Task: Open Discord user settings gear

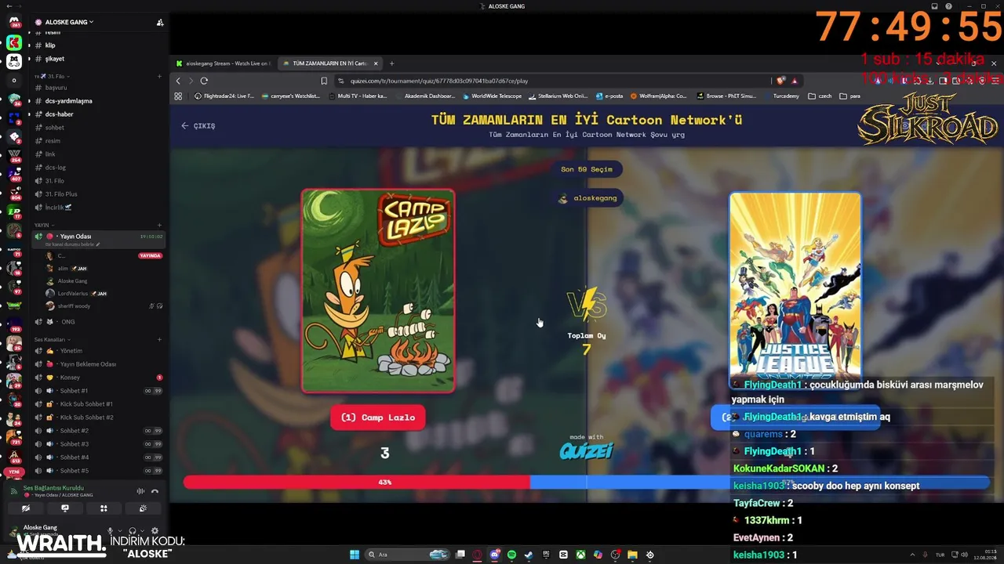Action: click(155, 531)
